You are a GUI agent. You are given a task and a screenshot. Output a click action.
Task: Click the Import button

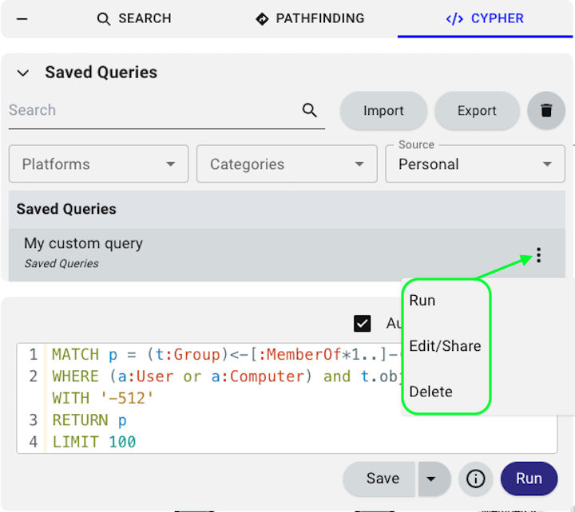pyautogui.click(x=383, y=111)
